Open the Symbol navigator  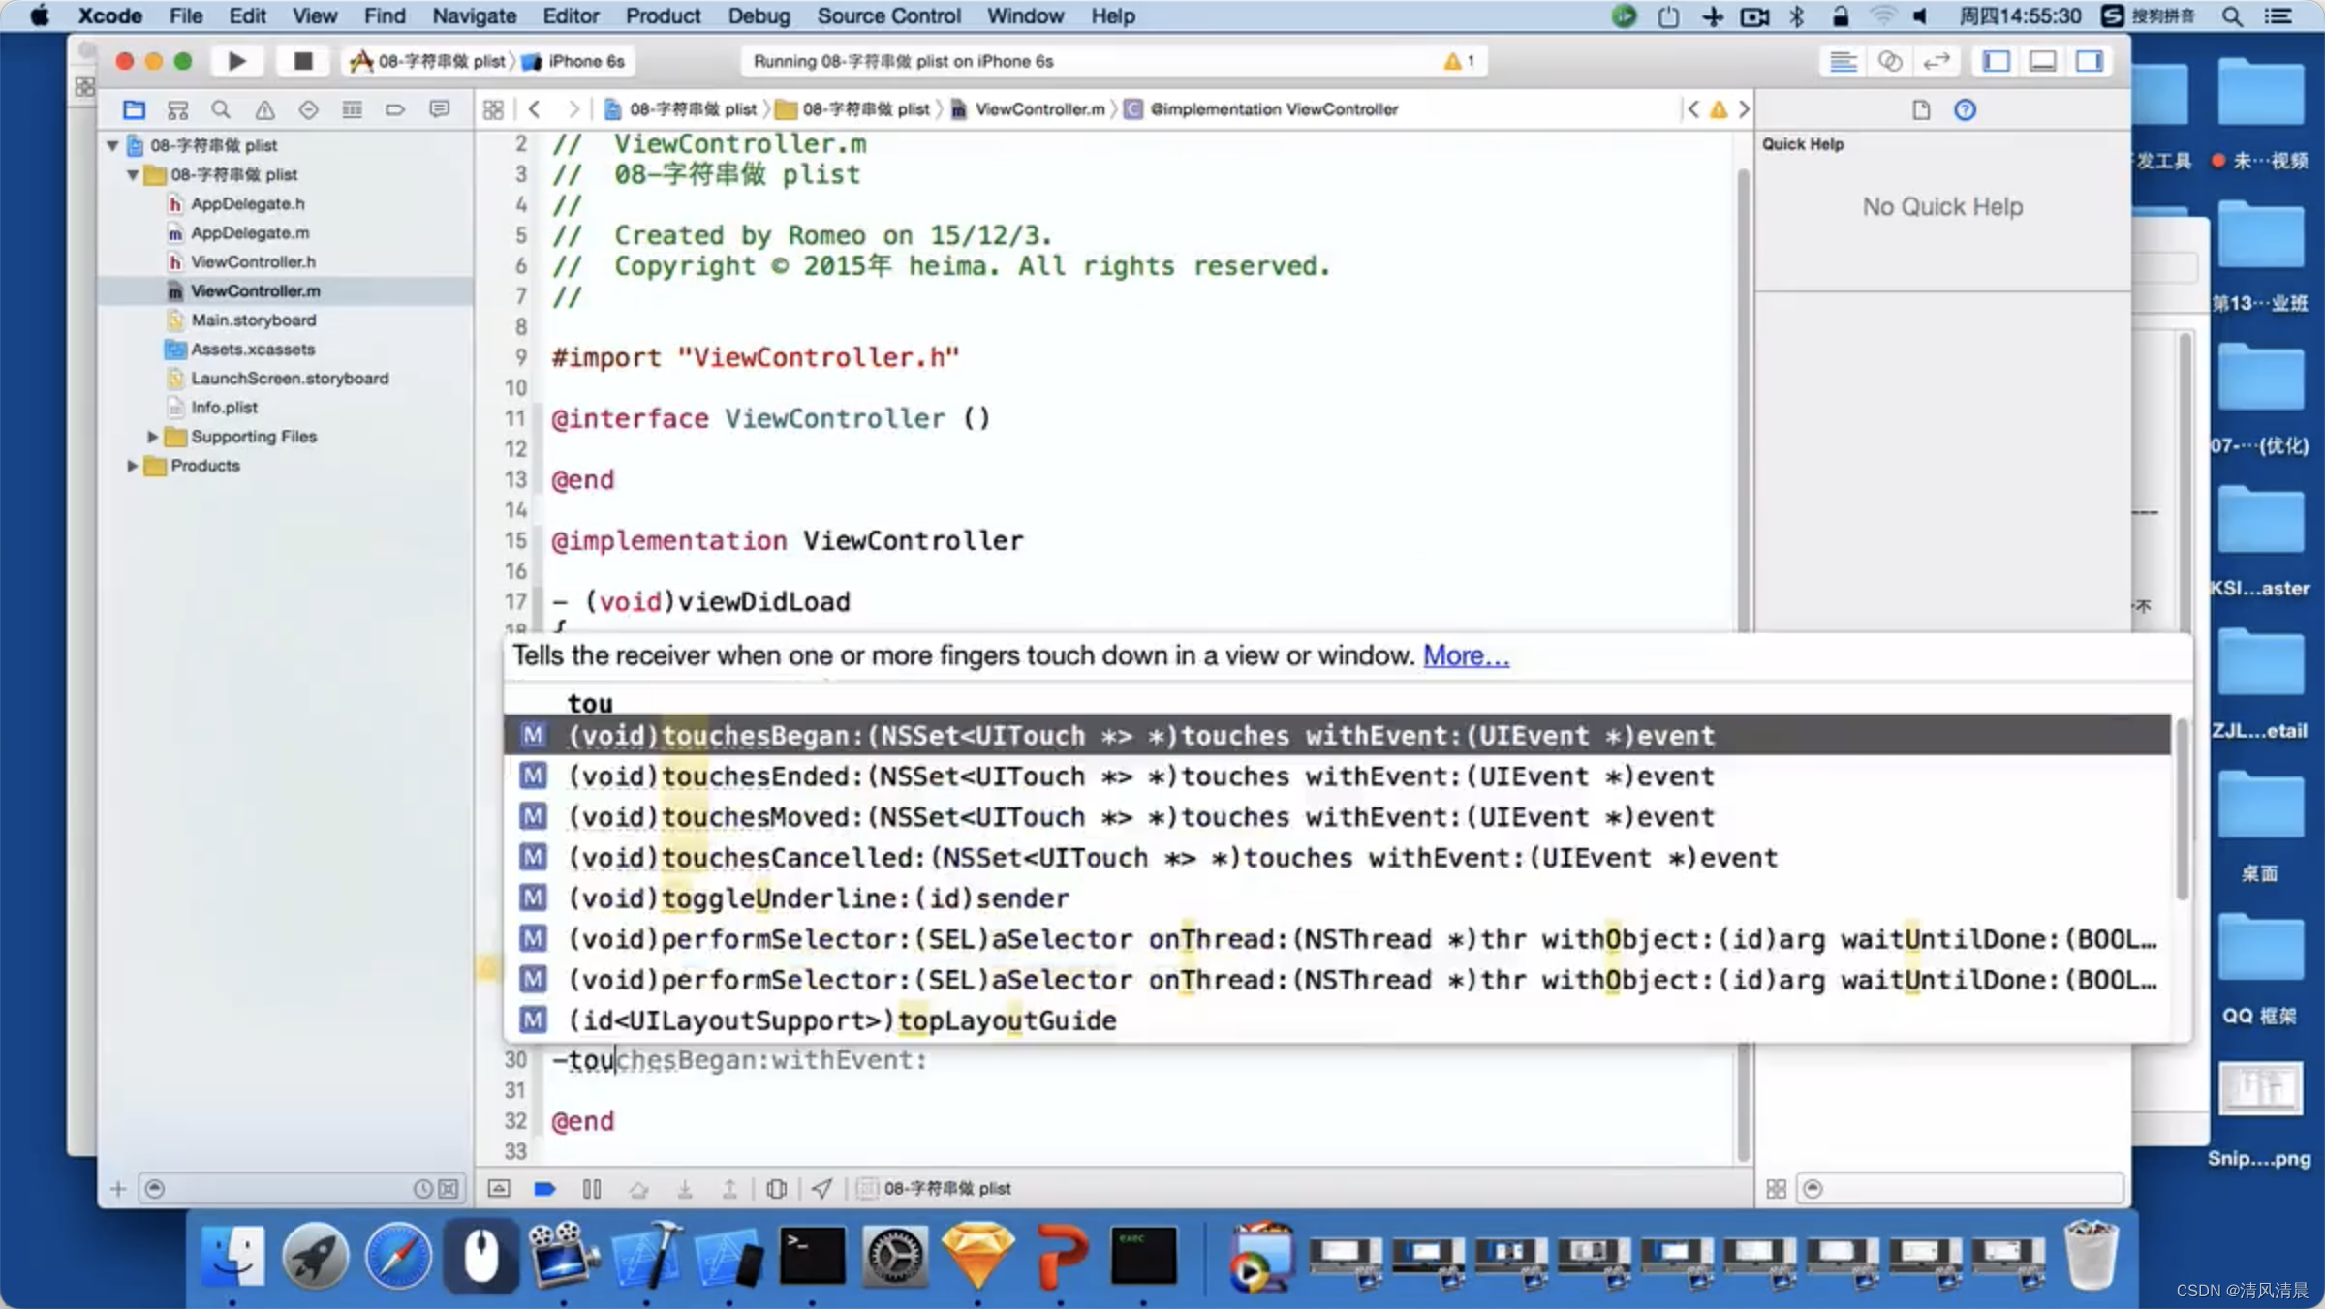177,109
